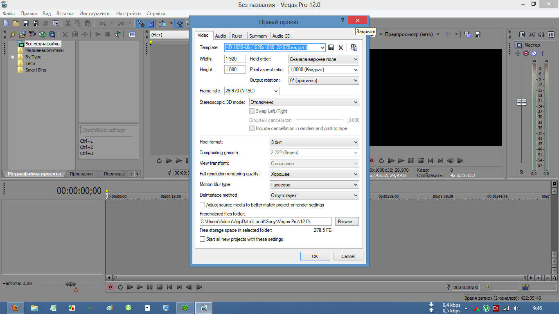Save template with the dialog floppy icon
Viewport: 559px width, 314px height.
tap(331, 47)
